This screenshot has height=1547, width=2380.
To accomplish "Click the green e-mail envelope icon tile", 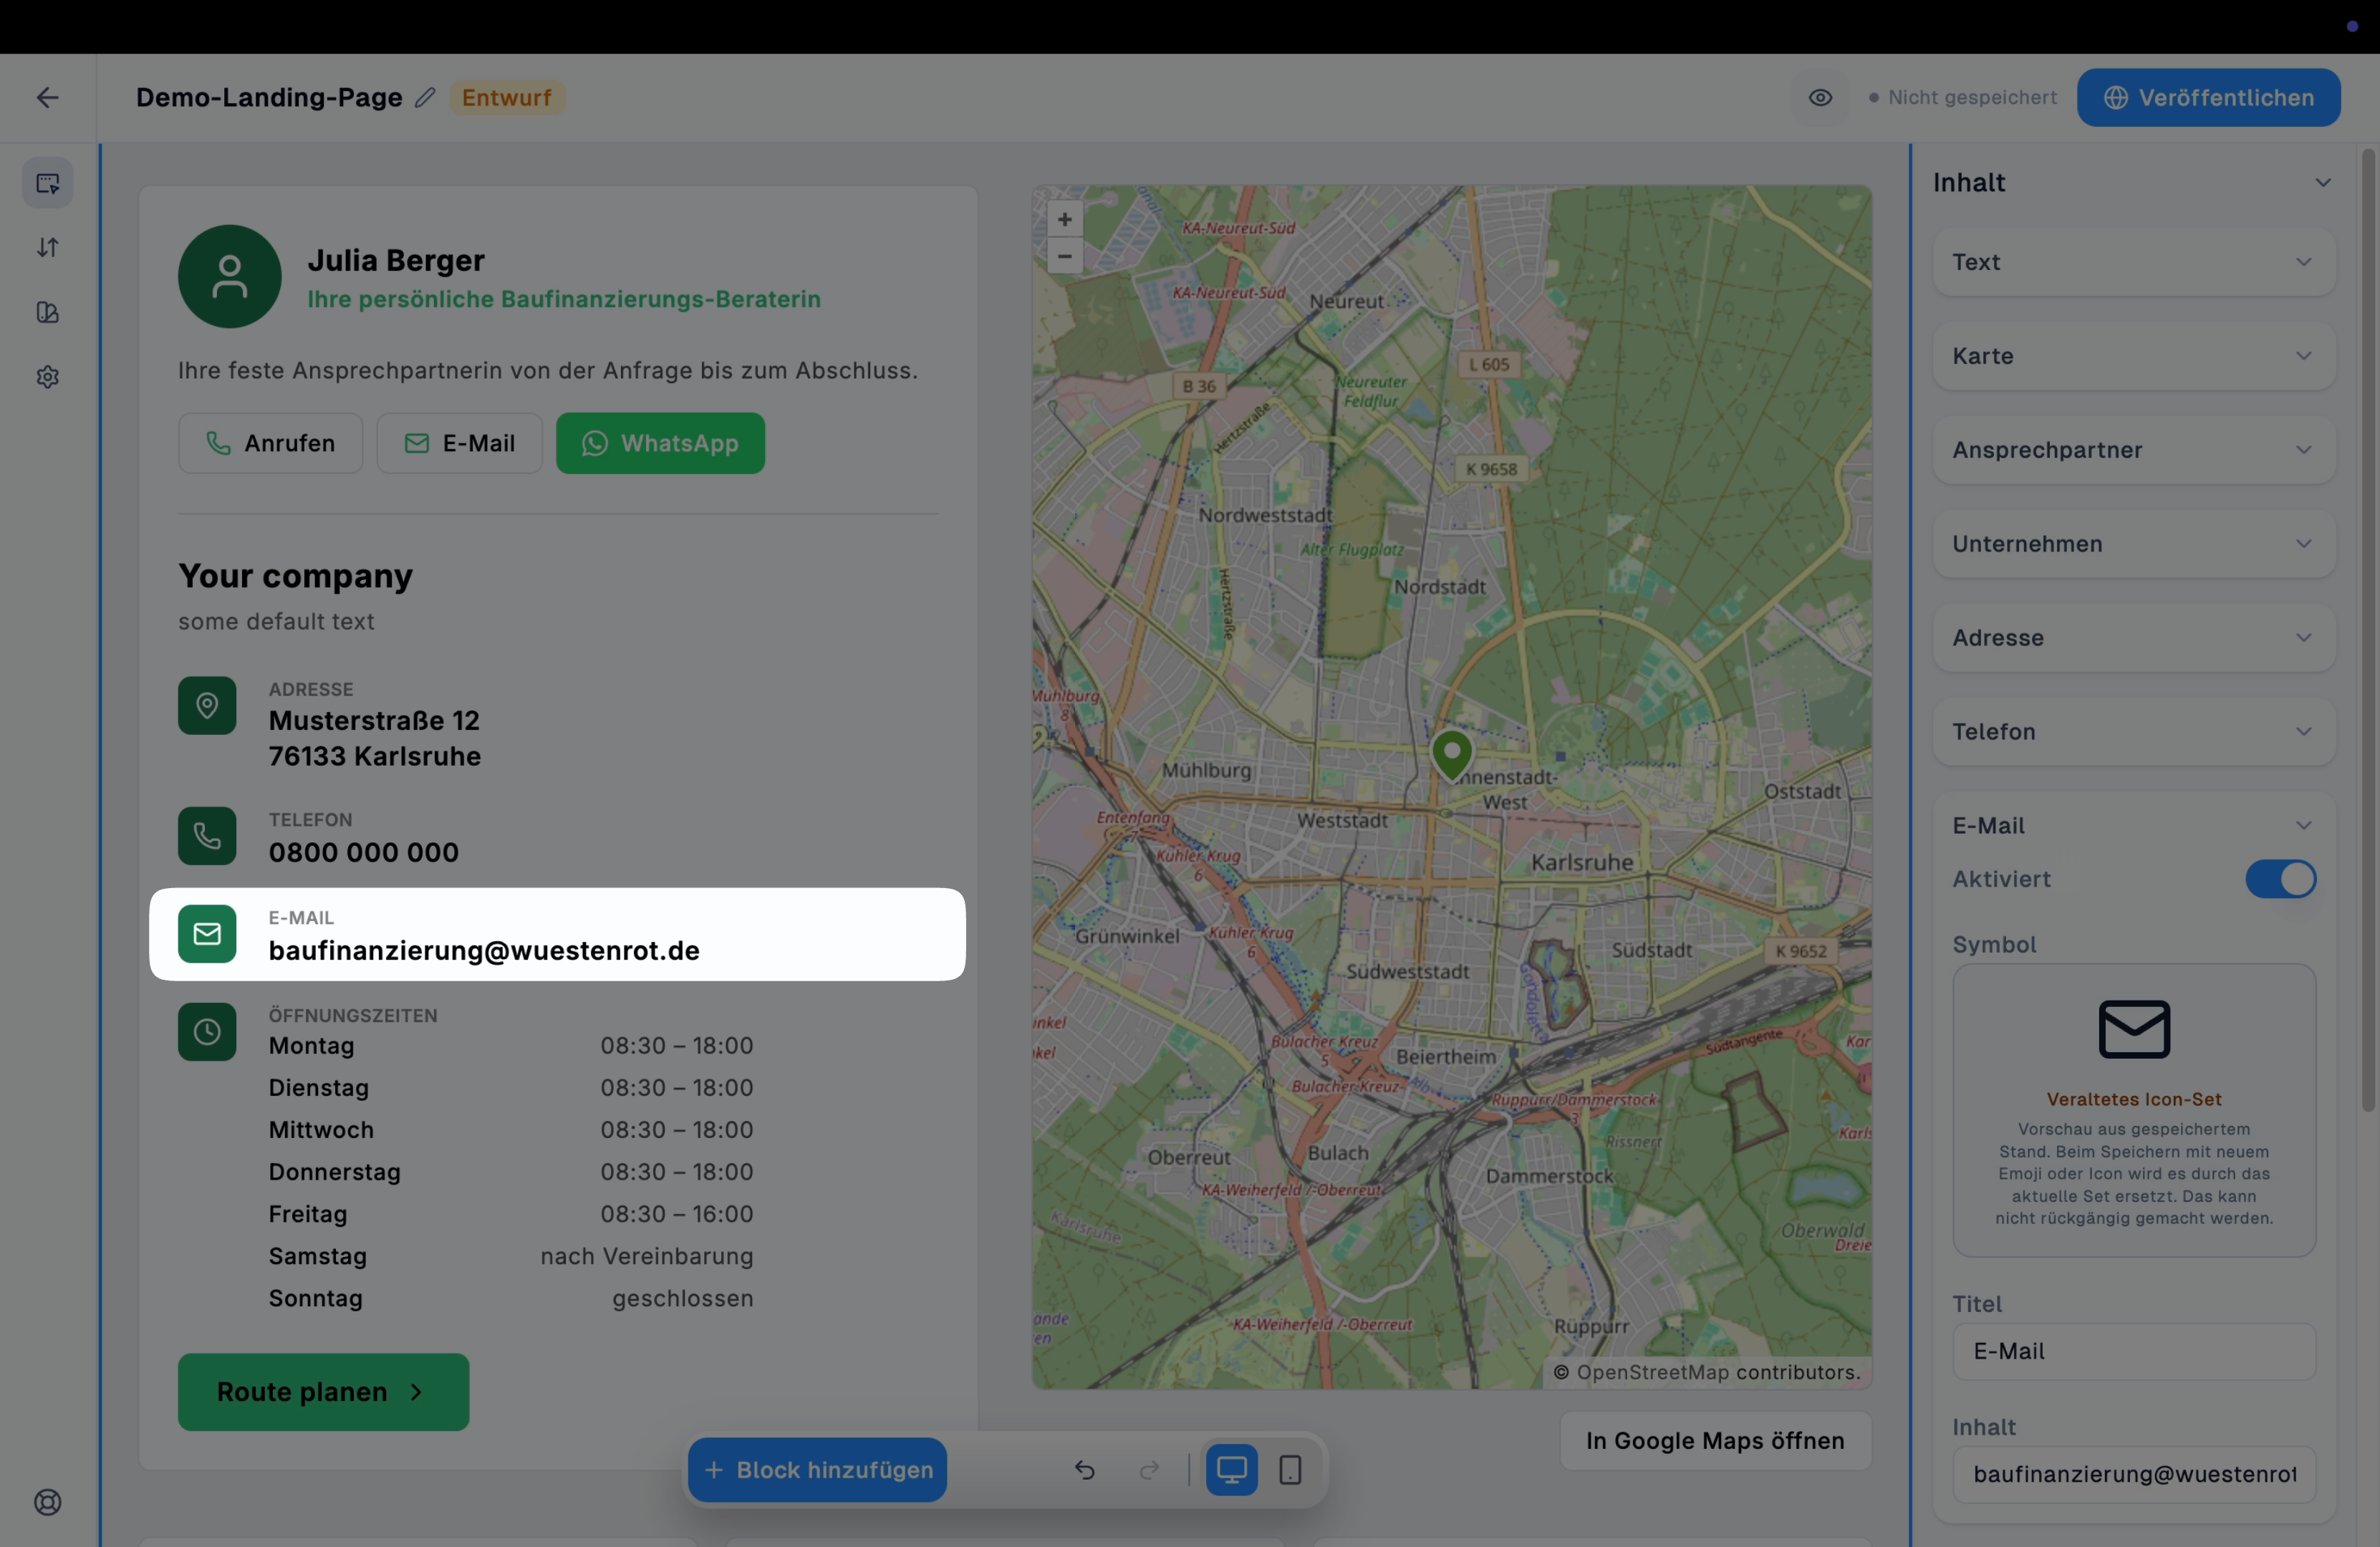I will 207,934.
